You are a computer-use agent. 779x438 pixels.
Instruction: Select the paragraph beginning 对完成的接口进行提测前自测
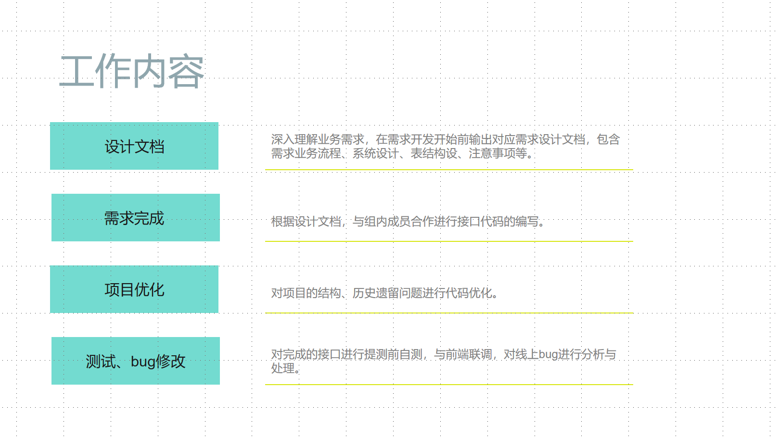click(x=444, y=362)
